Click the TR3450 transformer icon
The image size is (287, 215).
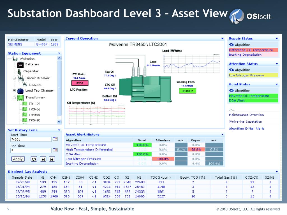(25, 109)
